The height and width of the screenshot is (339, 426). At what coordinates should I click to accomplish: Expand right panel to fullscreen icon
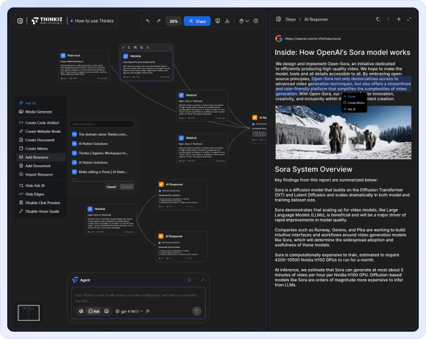coord(409,19)
